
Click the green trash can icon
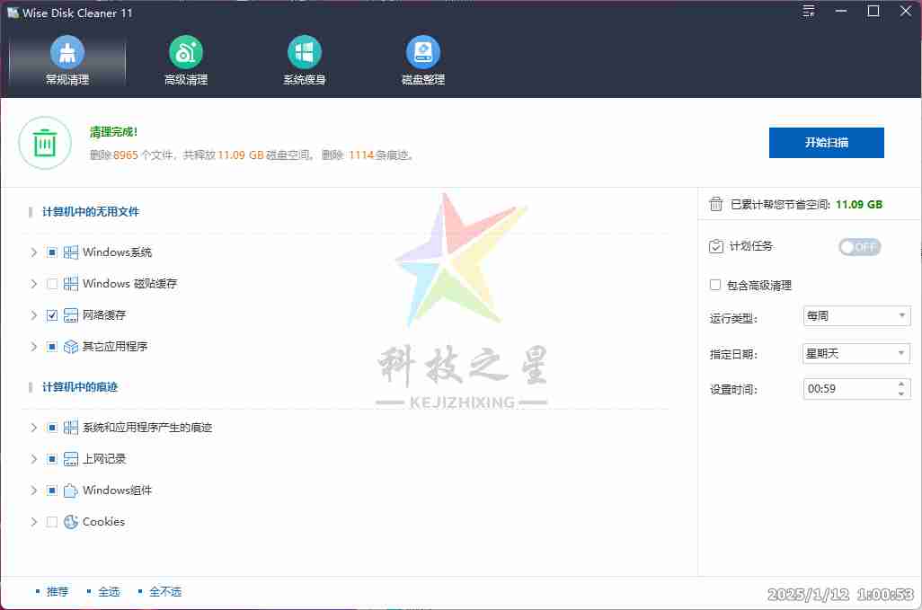tap(45, 143)
